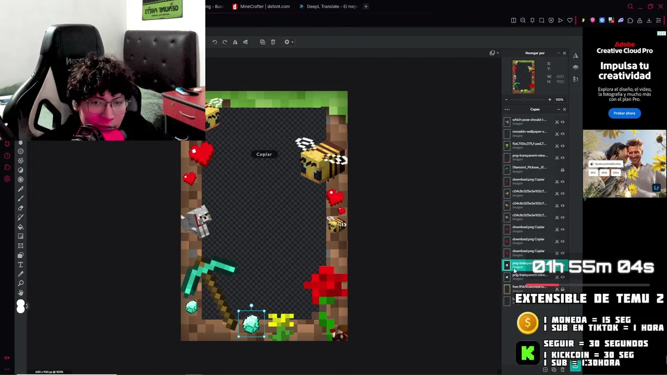Viewport: 667px width, 375px height.
Task: Hide the flat,750x,075 layer
Action: (562, 146)
